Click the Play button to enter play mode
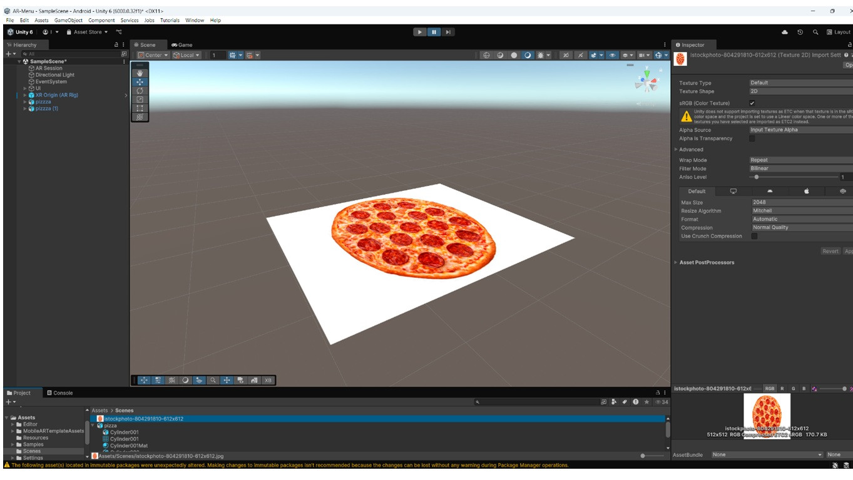Screen dimensions: 853x480 419,32
